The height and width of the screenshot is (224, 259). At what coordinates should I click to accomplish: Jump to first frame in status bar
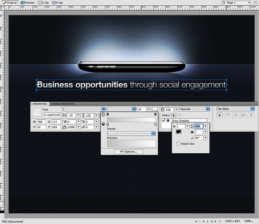click(196, 221)
